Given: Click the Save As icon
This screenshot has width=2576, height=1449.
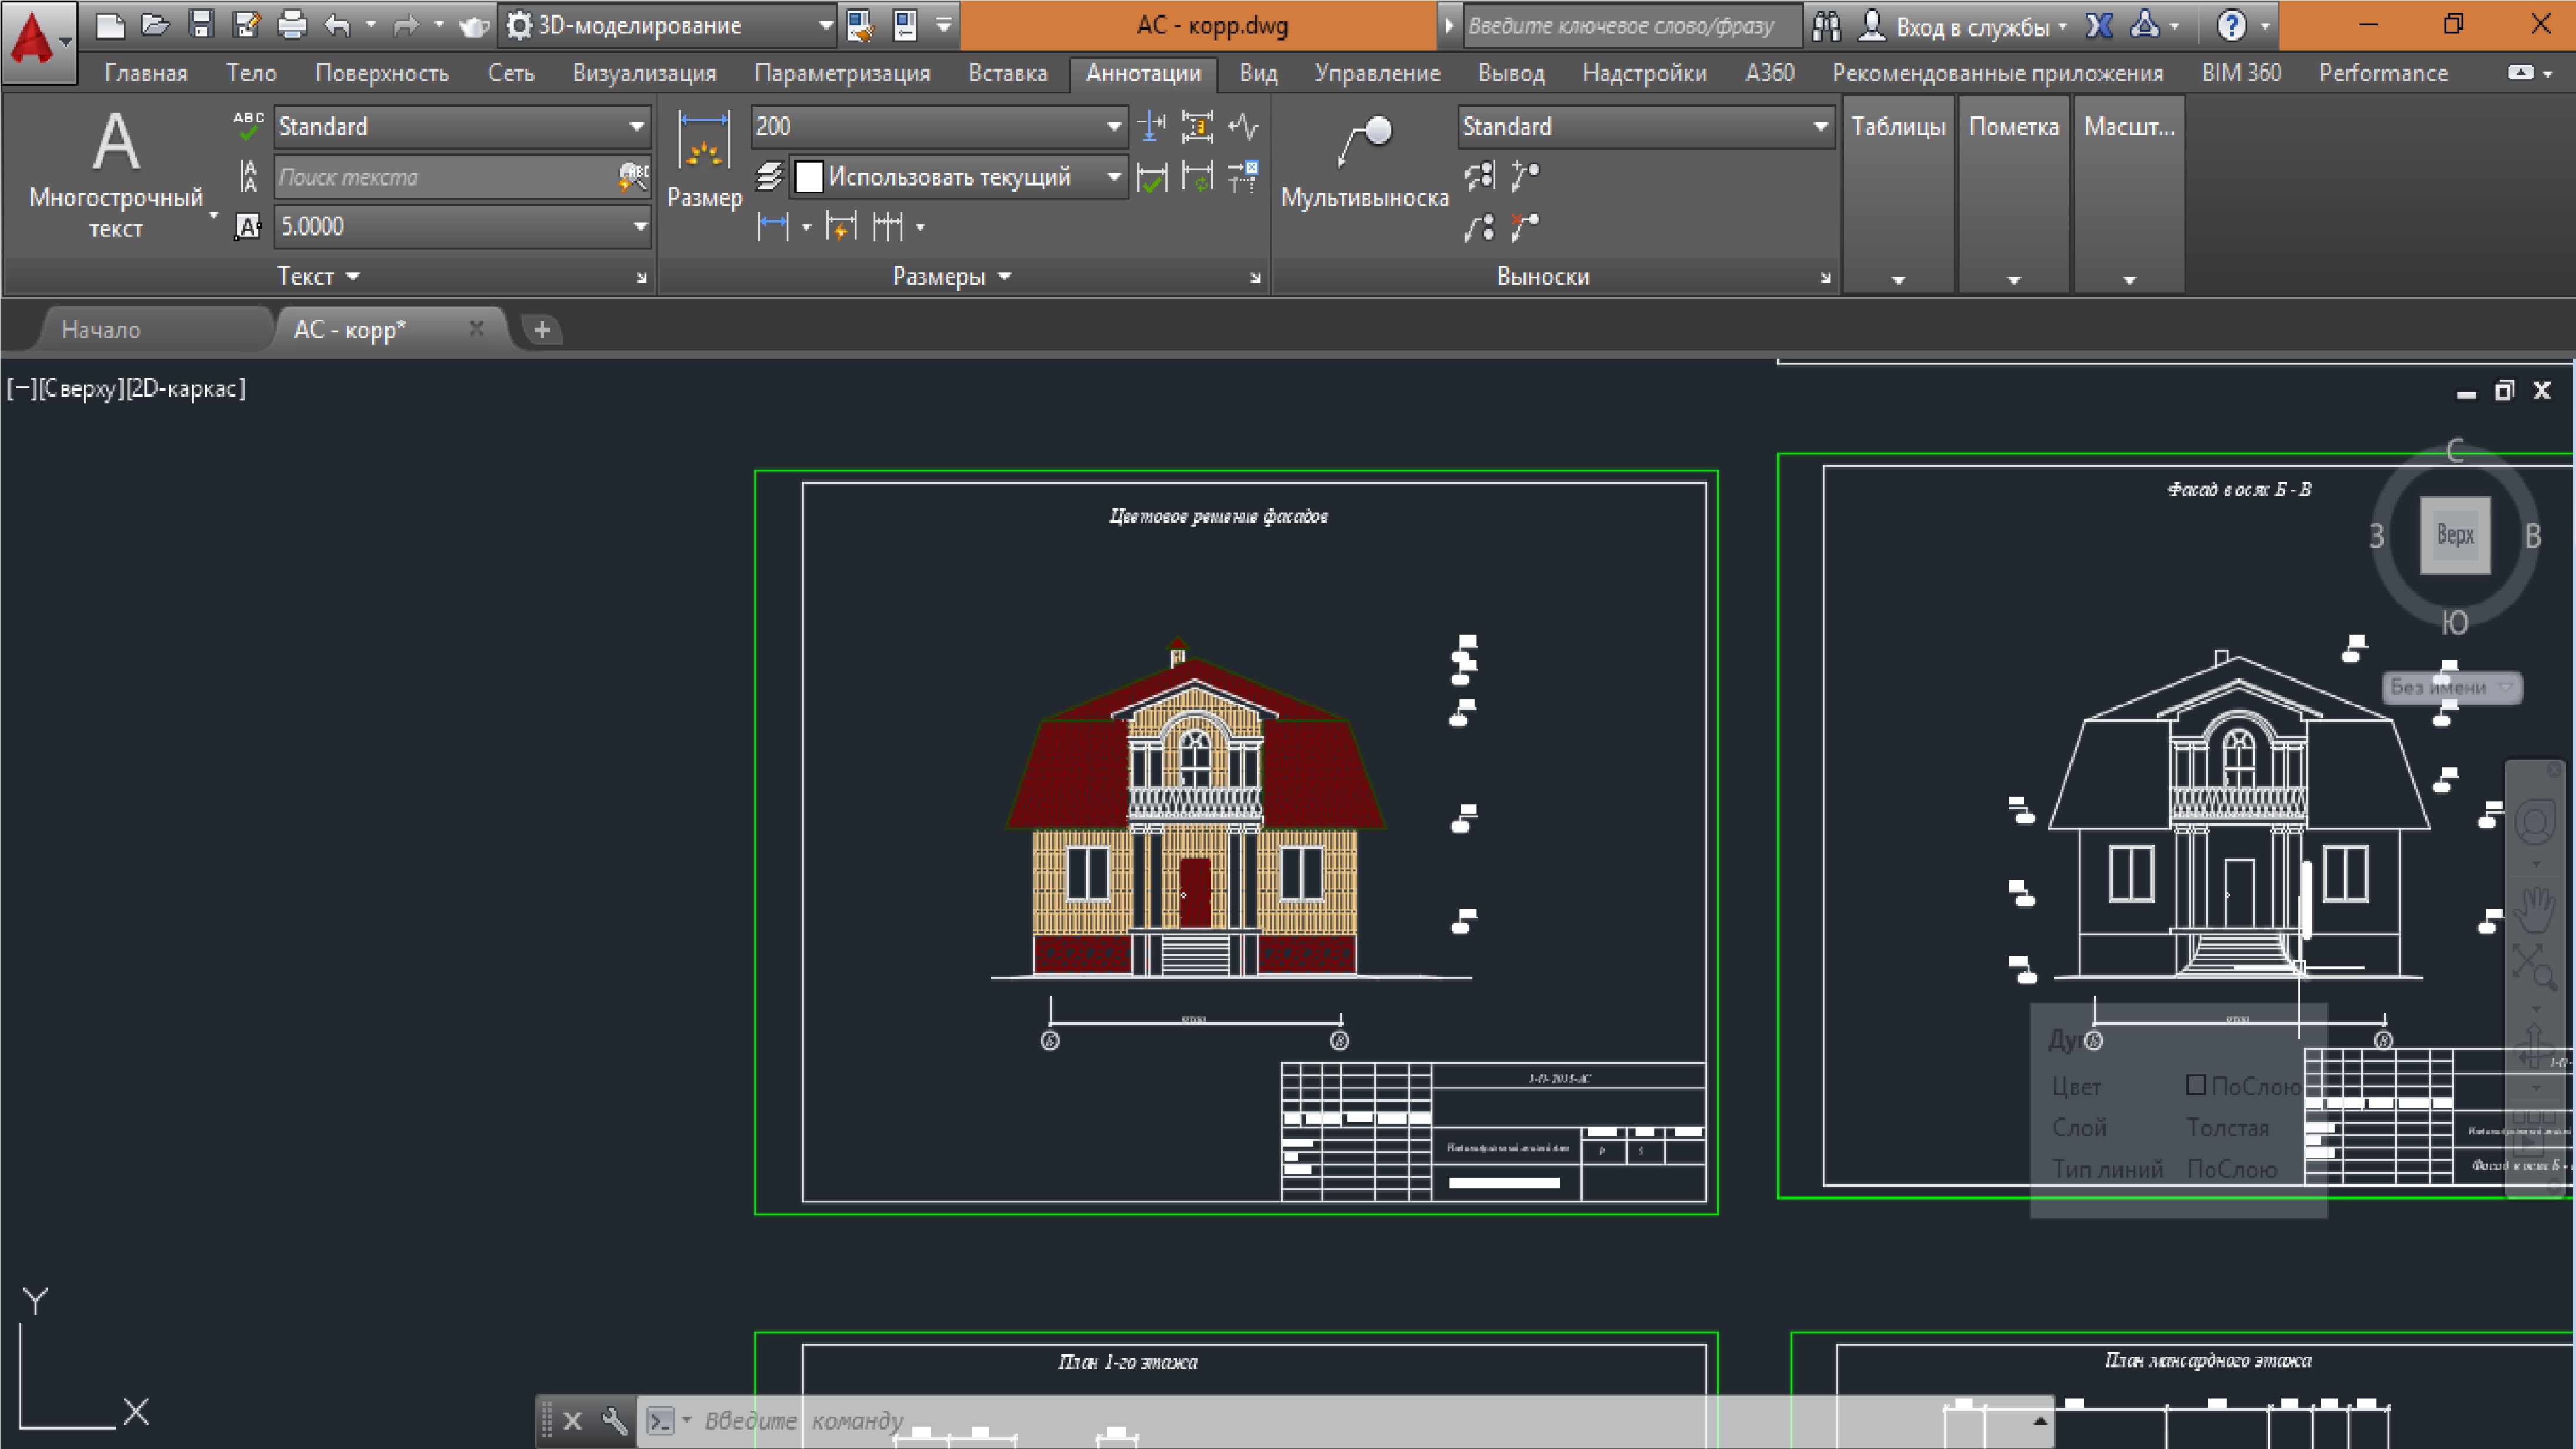Looking at the screenshot, I should [247, 25].
